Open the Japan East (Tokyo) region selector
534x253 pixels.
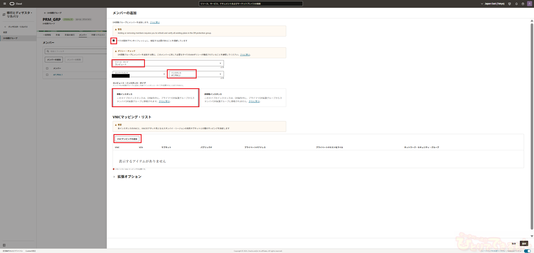point(493,4)
